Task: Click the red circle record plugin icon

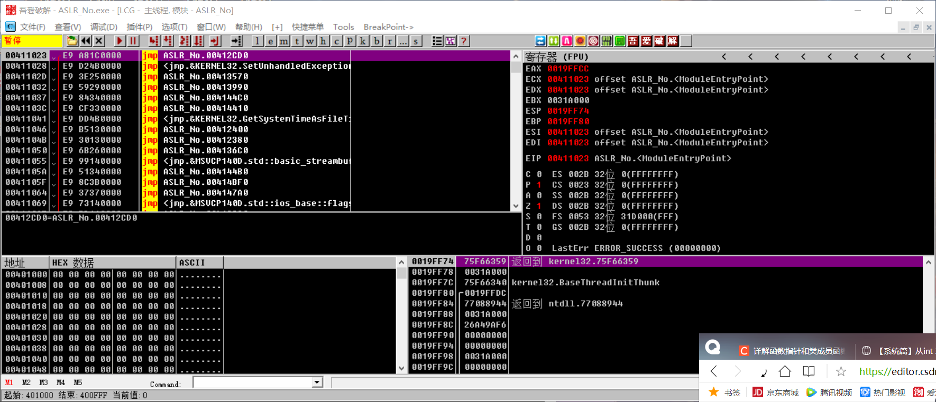Action: point(580,41)
